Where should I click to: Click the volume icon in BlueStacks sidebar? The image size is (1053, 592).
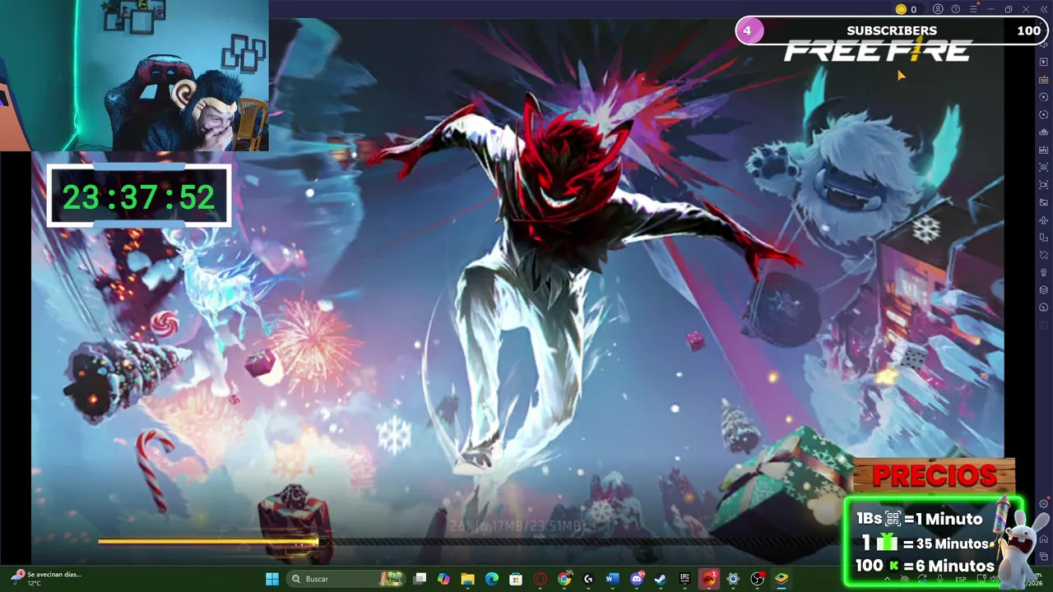tap(1044, 44)
